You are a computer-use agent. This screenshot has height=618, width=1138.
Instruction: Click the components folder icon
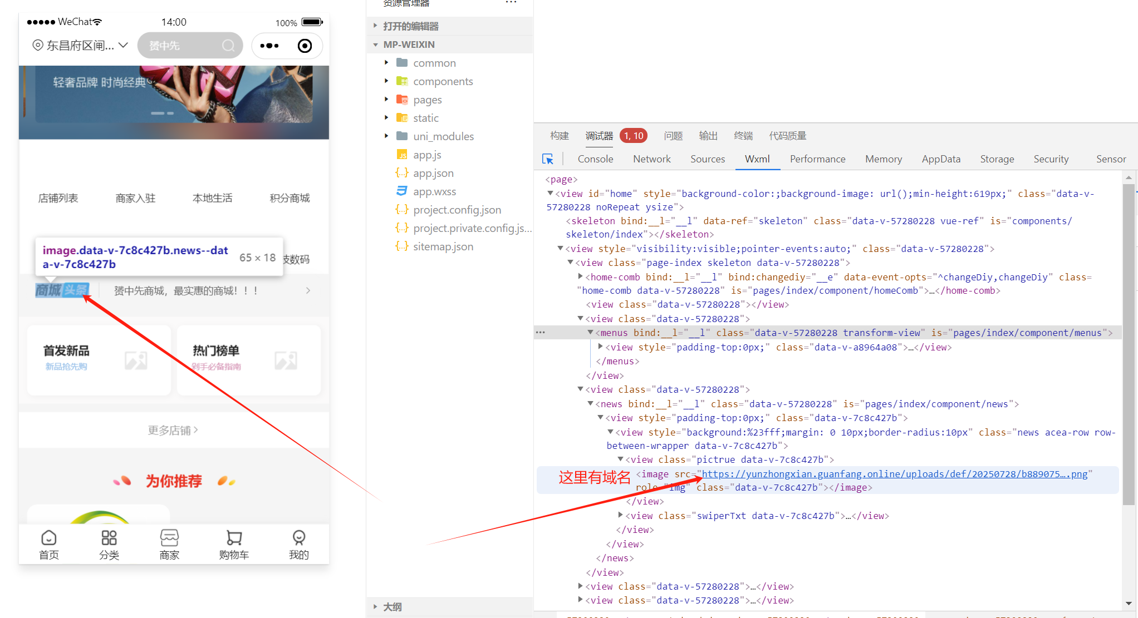point(401,81)
